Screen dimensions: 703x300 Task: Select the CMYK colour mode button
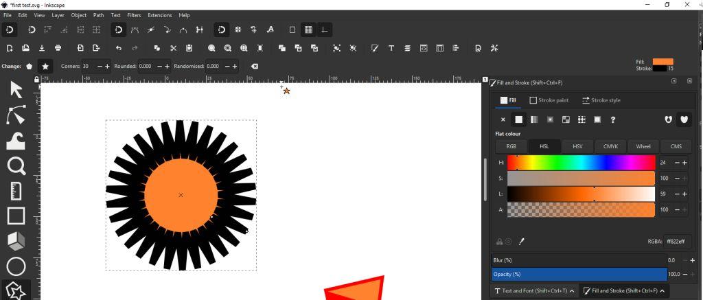pos(610,146)
